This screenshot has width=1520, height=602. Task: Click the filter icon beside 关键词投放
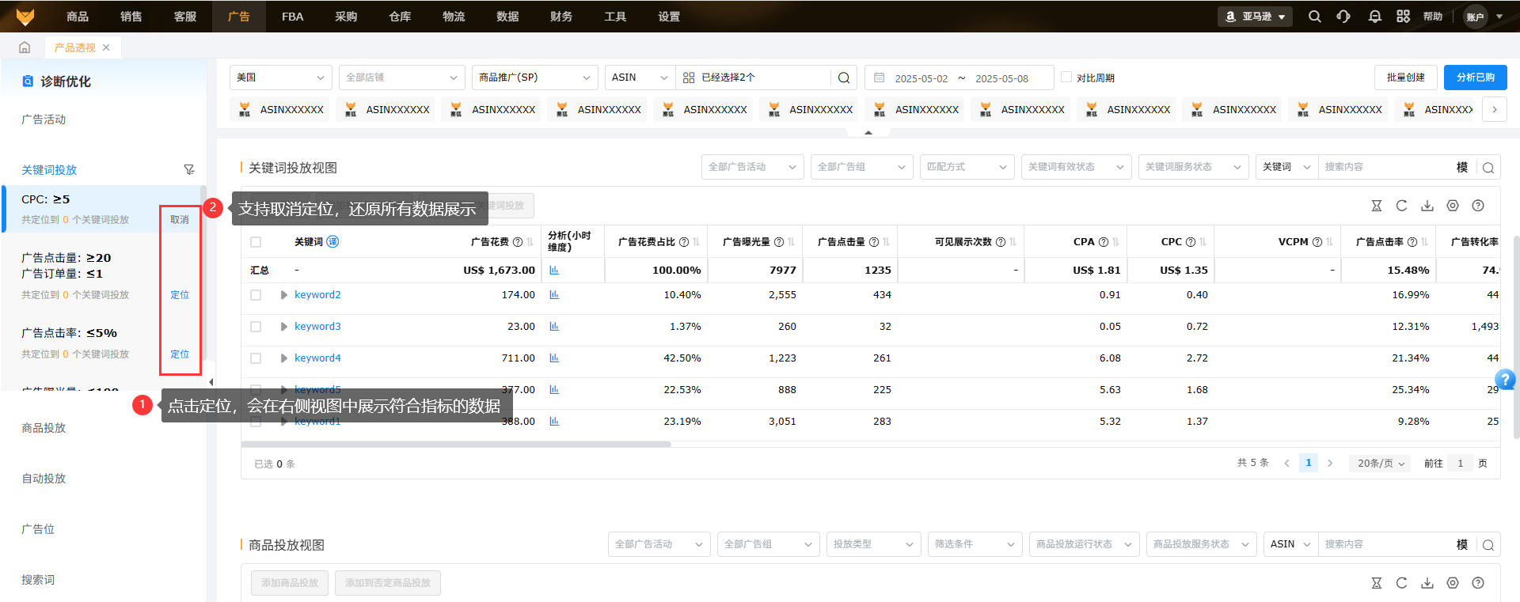point(188,169)
